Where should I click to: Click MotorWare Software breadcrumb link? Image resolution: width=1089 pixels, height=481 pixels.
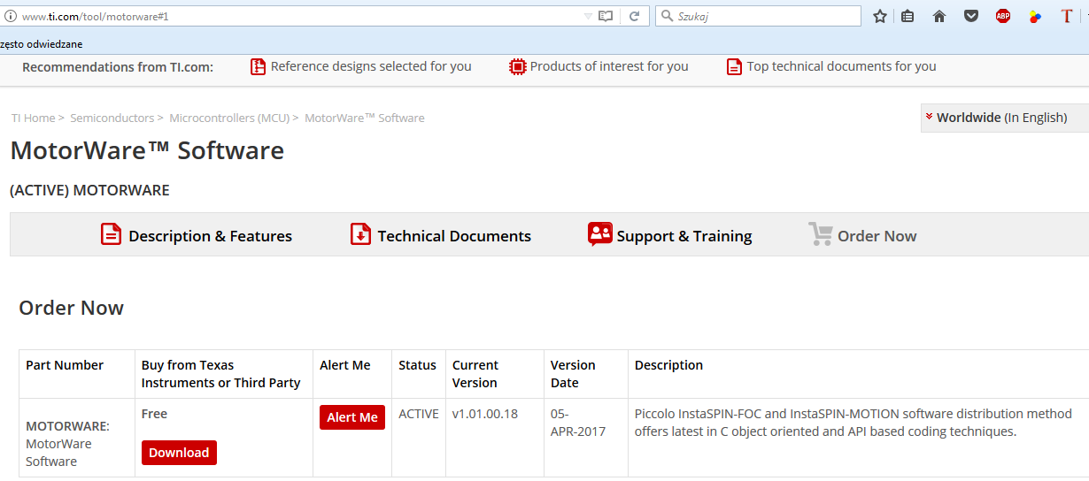click(365, 118)
